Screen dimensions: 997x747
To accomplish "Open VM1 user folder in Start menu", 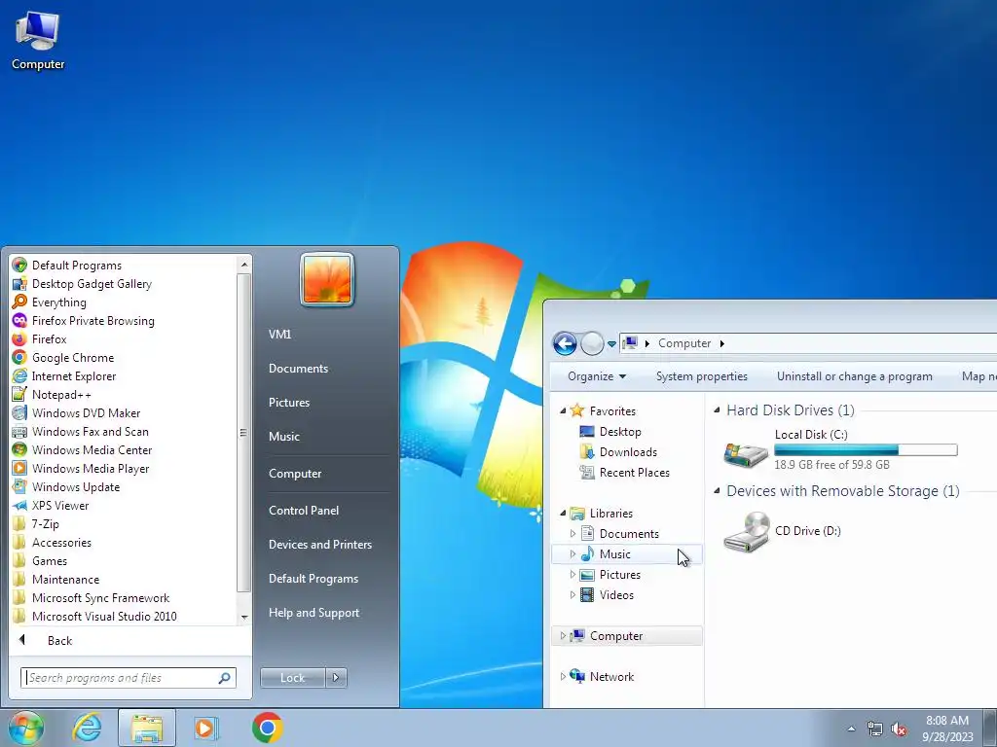I will [x=279, y=335].
